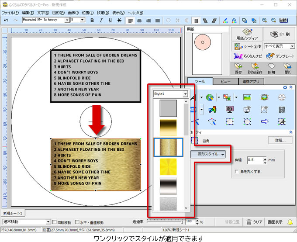Enable the 角を丸くする checkbox
297x242 pixels.
[x=236, y=172]
